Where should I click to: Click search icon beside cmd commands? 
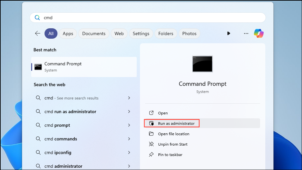(x=38, y=139)
